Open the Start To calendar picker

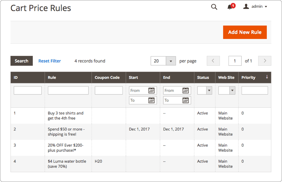click(152, 100)
